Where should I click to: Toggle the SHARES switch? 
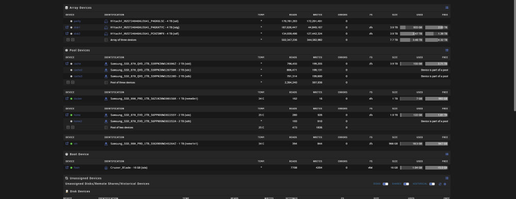click(406, 184)
